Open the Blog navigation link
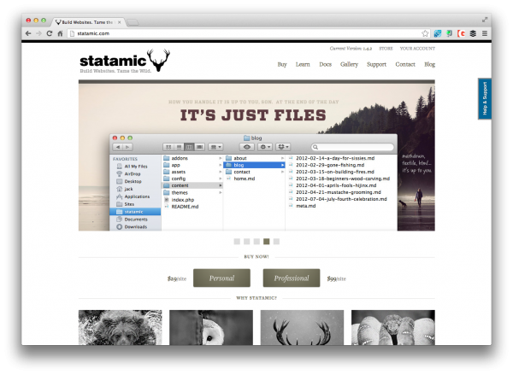This screenshot has height=375, width=513. pos(429,64)
